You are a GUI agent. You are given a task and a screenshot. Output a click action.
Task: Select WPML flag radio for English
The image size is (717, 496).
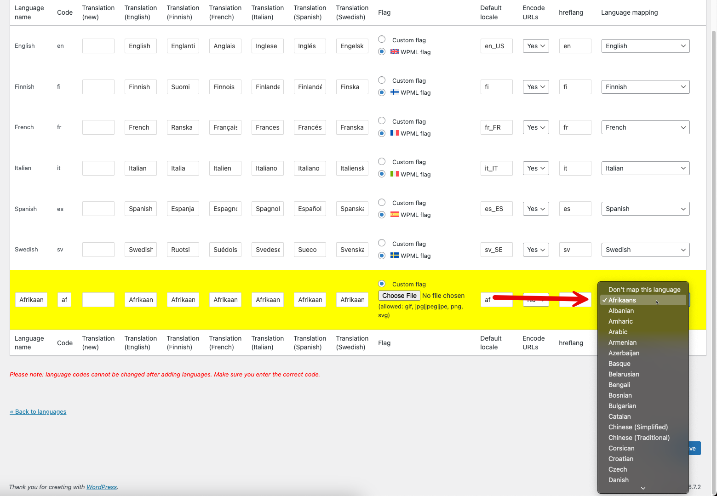tap(382, 51)
